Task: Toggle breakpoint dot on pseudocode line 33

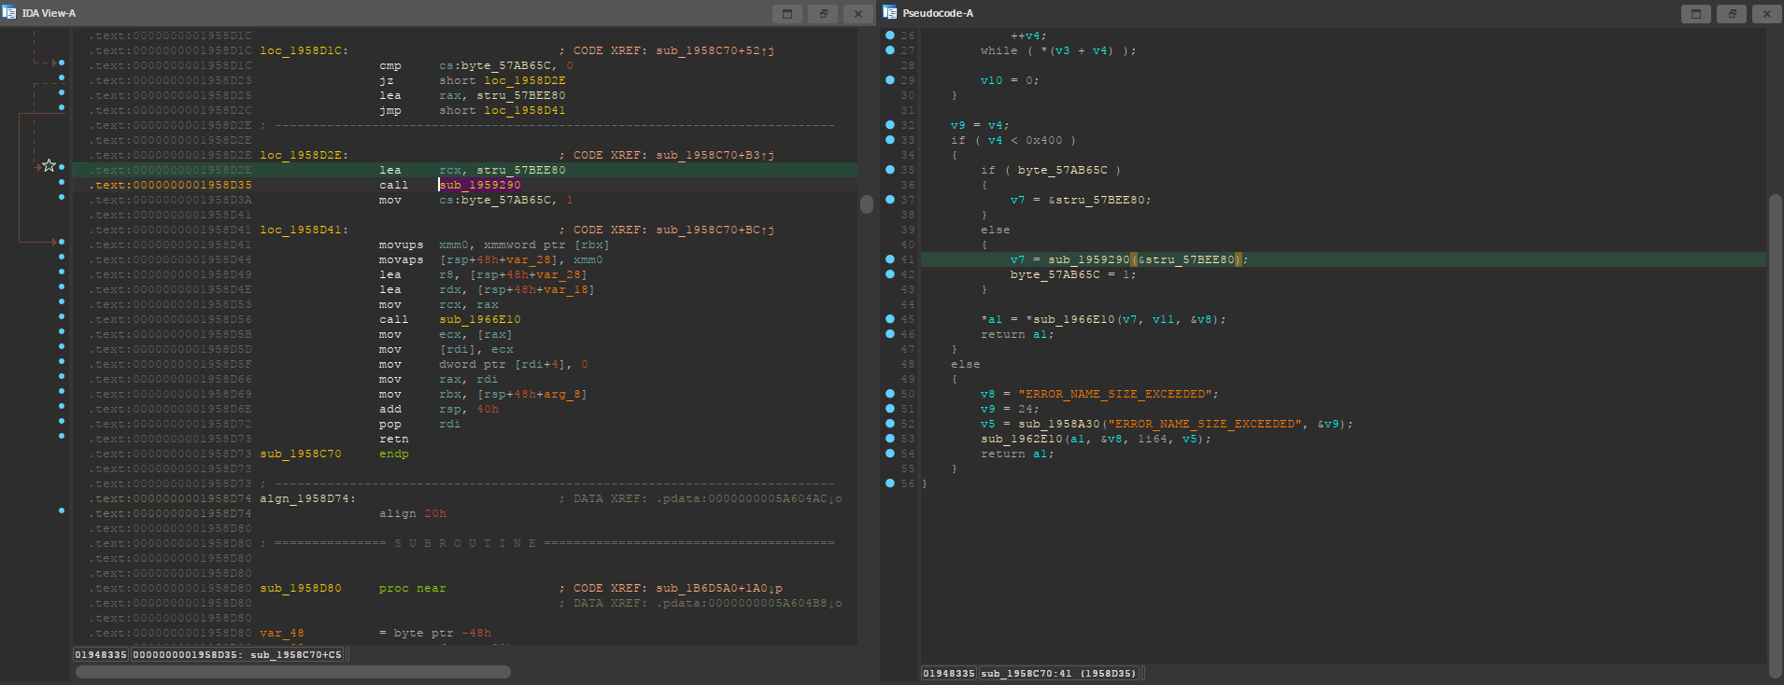Action: coord(890,140)
